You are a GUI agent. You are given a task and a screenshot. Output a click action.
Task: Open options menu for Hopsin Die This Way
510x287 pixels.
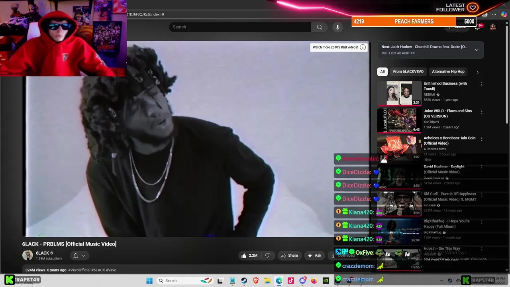(482, 249)
